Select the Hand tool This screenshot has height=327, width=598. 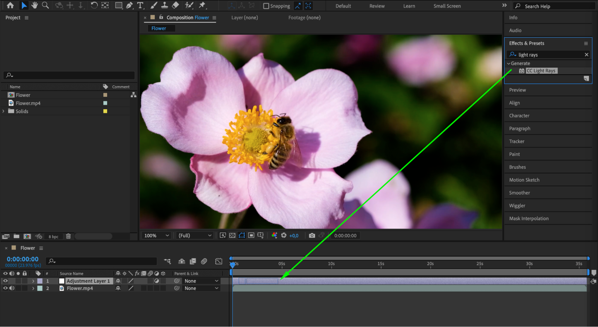point(35,5)
